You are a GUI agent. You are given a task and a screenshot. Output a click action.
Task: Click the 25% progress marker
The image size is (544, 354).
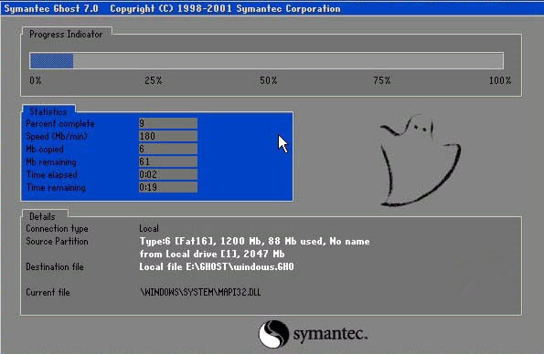pos(154,80)
